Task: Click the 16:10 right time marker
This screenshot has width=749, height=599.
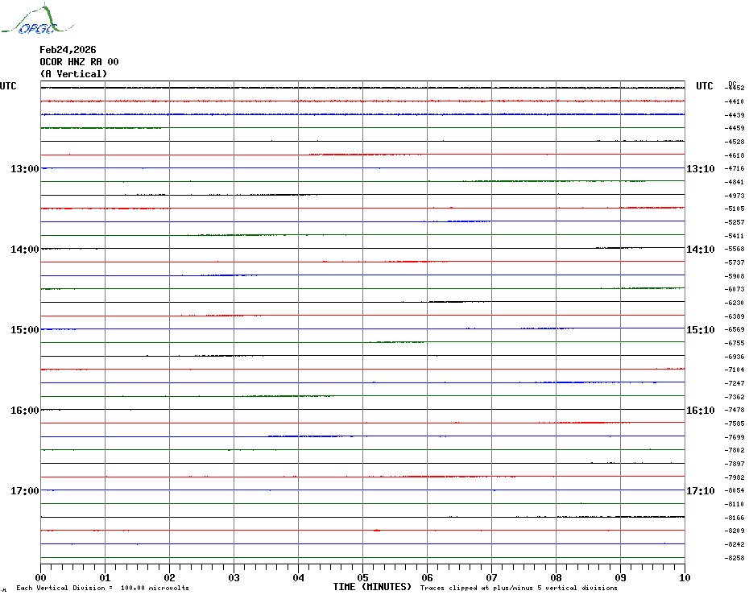Action: click(x=700, y=411)
